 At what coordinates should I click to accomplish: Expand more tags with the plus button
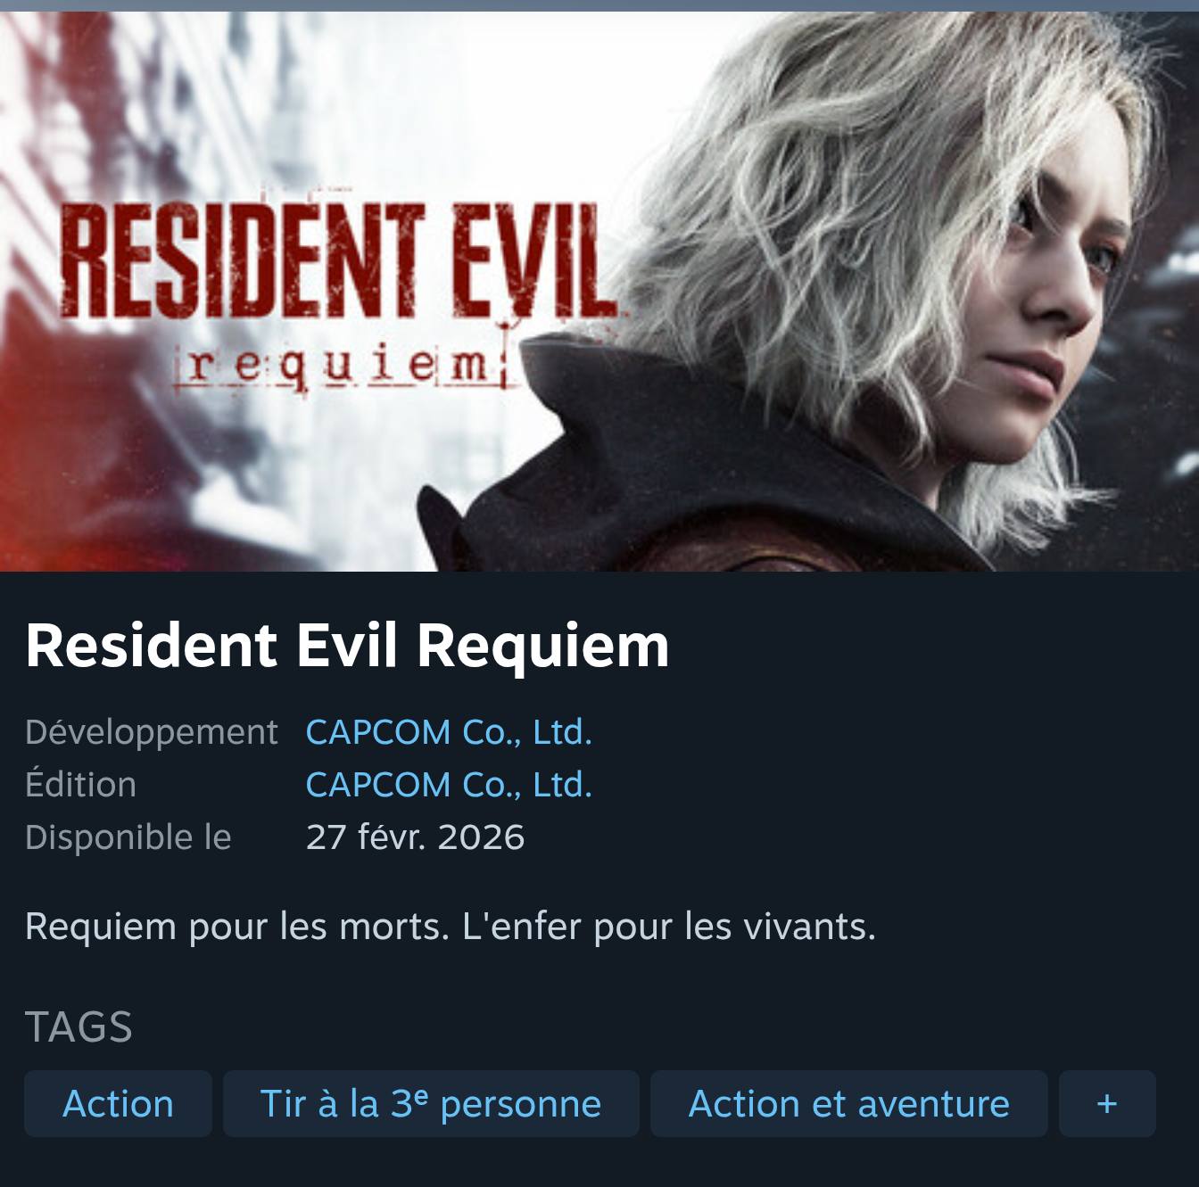coord(1107,1104)
